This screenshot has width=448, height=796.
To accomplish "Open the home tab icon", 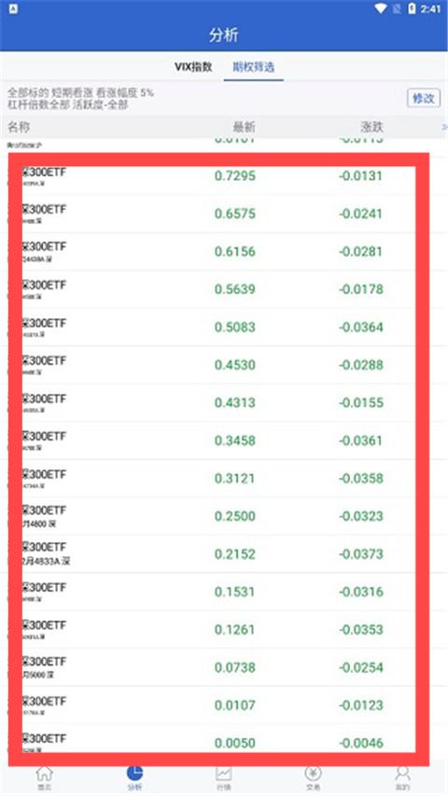I will click(x=44, y=775).
